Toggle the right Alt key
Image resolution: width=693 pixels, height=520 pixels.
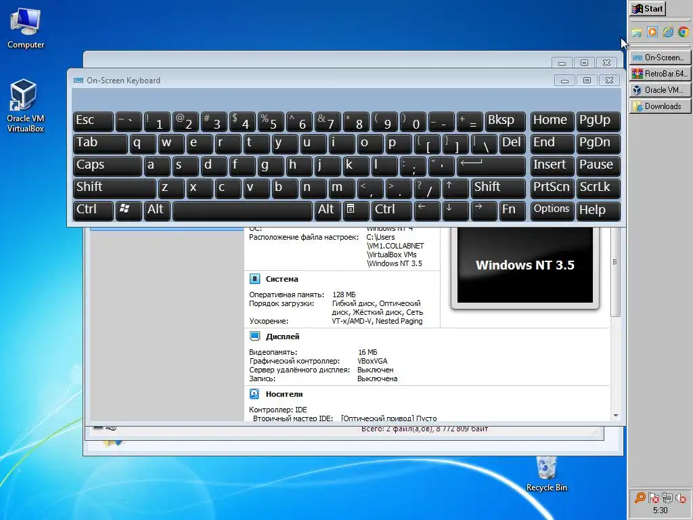(327, 211)
